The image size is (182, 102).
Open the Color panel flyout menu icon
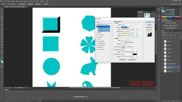click(x=181, y=8)
